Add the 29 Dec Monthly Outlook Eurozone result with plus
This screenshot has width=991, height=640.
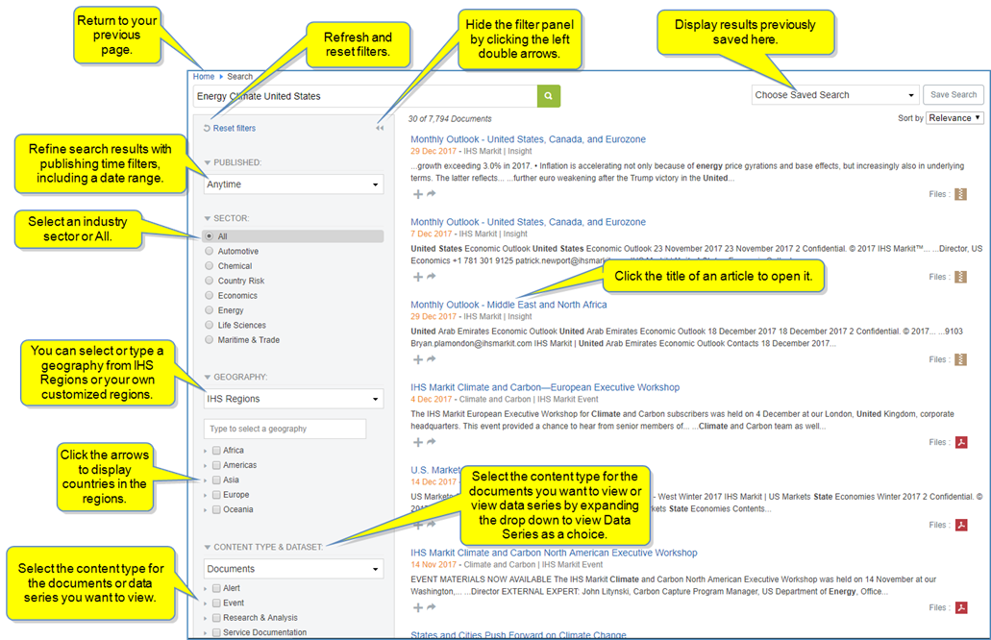click(418, 194)
